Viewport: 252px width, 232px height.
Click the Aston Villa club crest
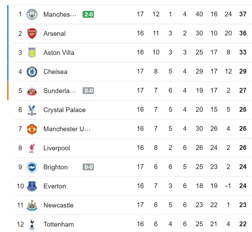click(x=32, y=52)
